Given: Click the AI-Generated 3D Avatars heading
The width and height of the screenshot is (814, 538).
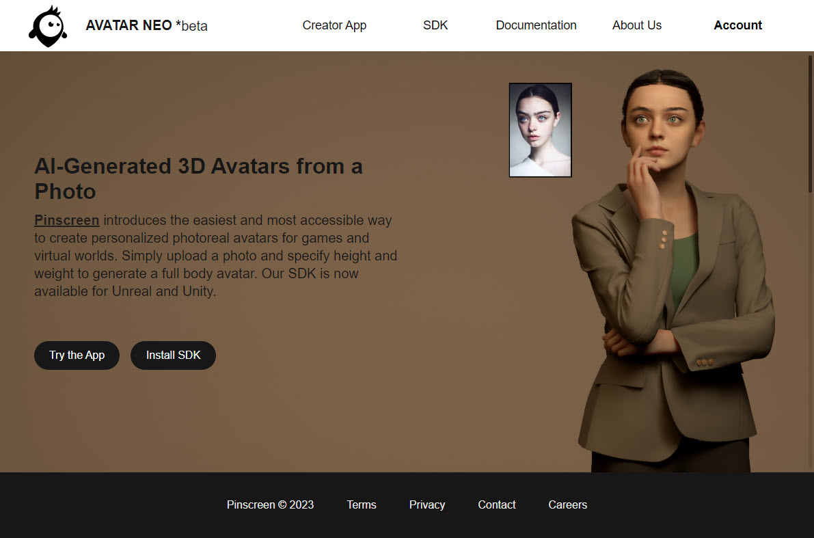Looking at the screenshot, I should [198, 178].
